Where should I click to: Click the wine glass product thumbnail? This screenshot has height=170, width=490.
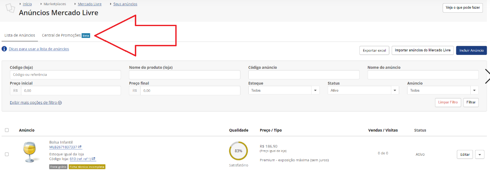30,153
